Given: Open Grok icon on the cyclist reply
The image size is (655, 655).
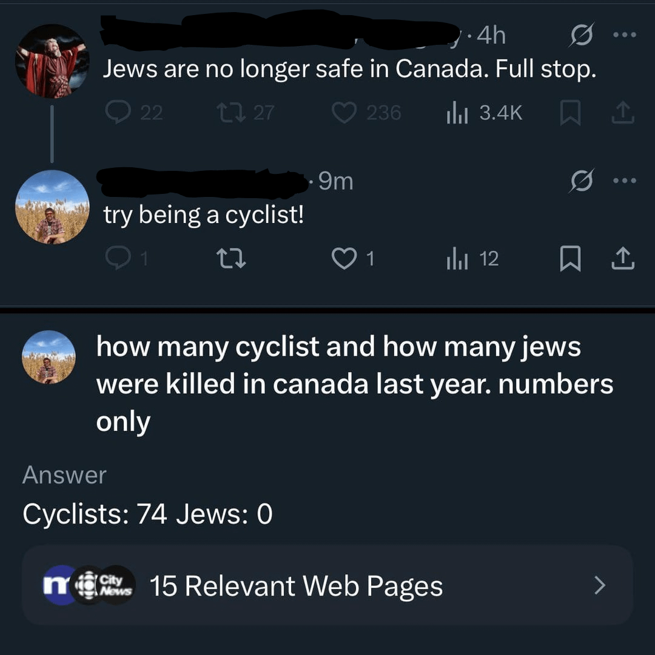Looking at the screenshot, I should coord(580,181).
